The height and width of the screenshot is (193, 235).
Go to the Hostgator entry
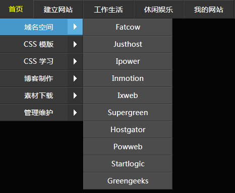(128, 130)
